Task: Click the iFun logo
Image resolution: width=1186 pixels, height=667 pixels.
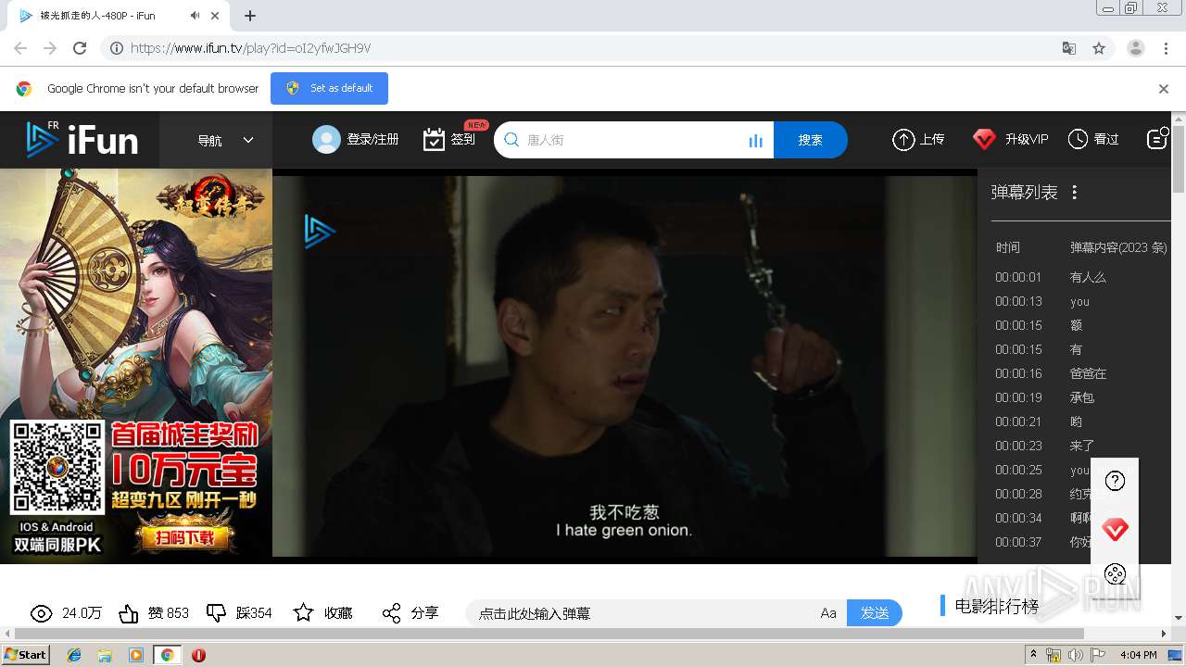Action: (82, 140)
